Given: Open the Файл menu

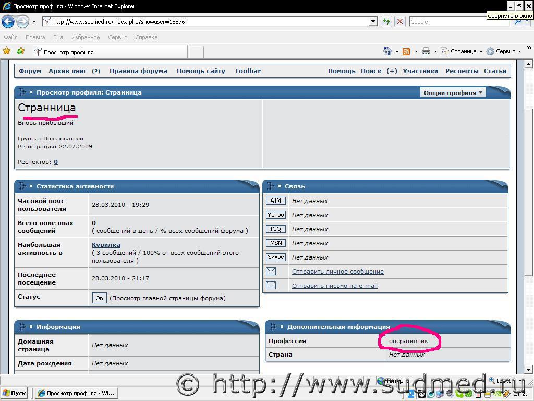Looking at the screenshot, I should pyautogui.click(x=10, y=37).
